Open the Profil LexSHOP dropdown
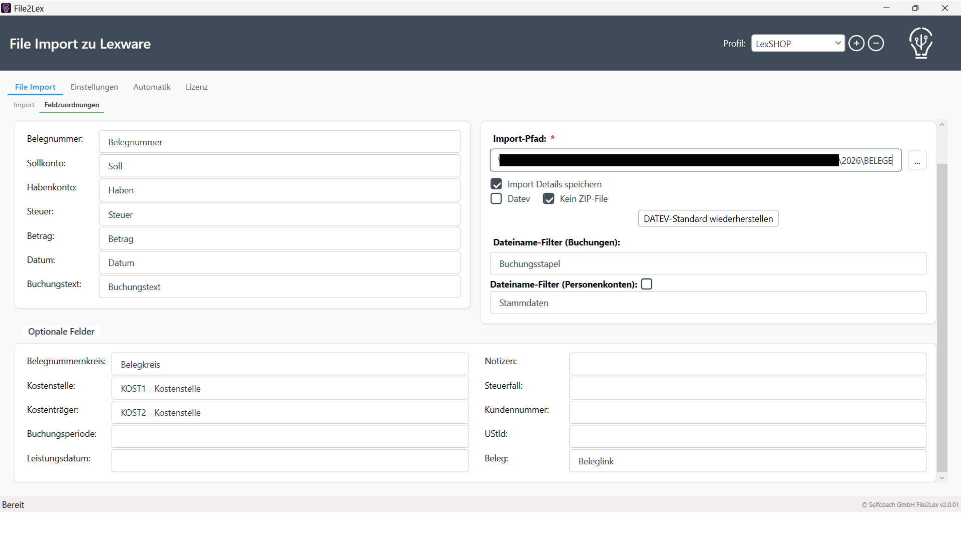The image size is (961, 541). point(797,44)
